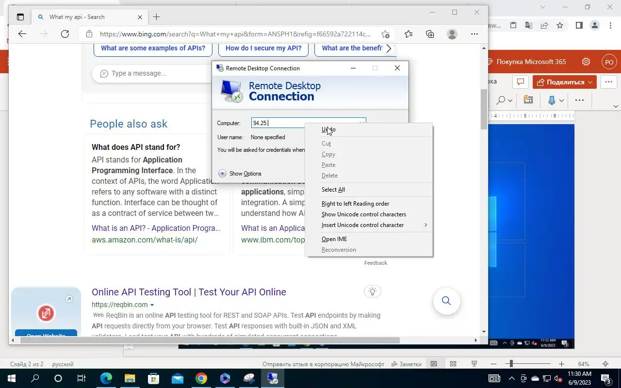Image resolution: width=621 pixels, height=388 pixels.
Task: Click How do I secure my API? chip
Action: (263, 48)
